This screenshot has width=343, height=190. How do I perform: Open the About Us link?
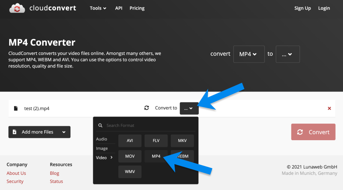[x=16, y=173]
